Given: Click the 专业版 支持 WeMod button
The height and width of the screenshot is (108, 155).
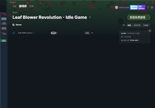Looking at the screenshot, I should click(138, 7).
